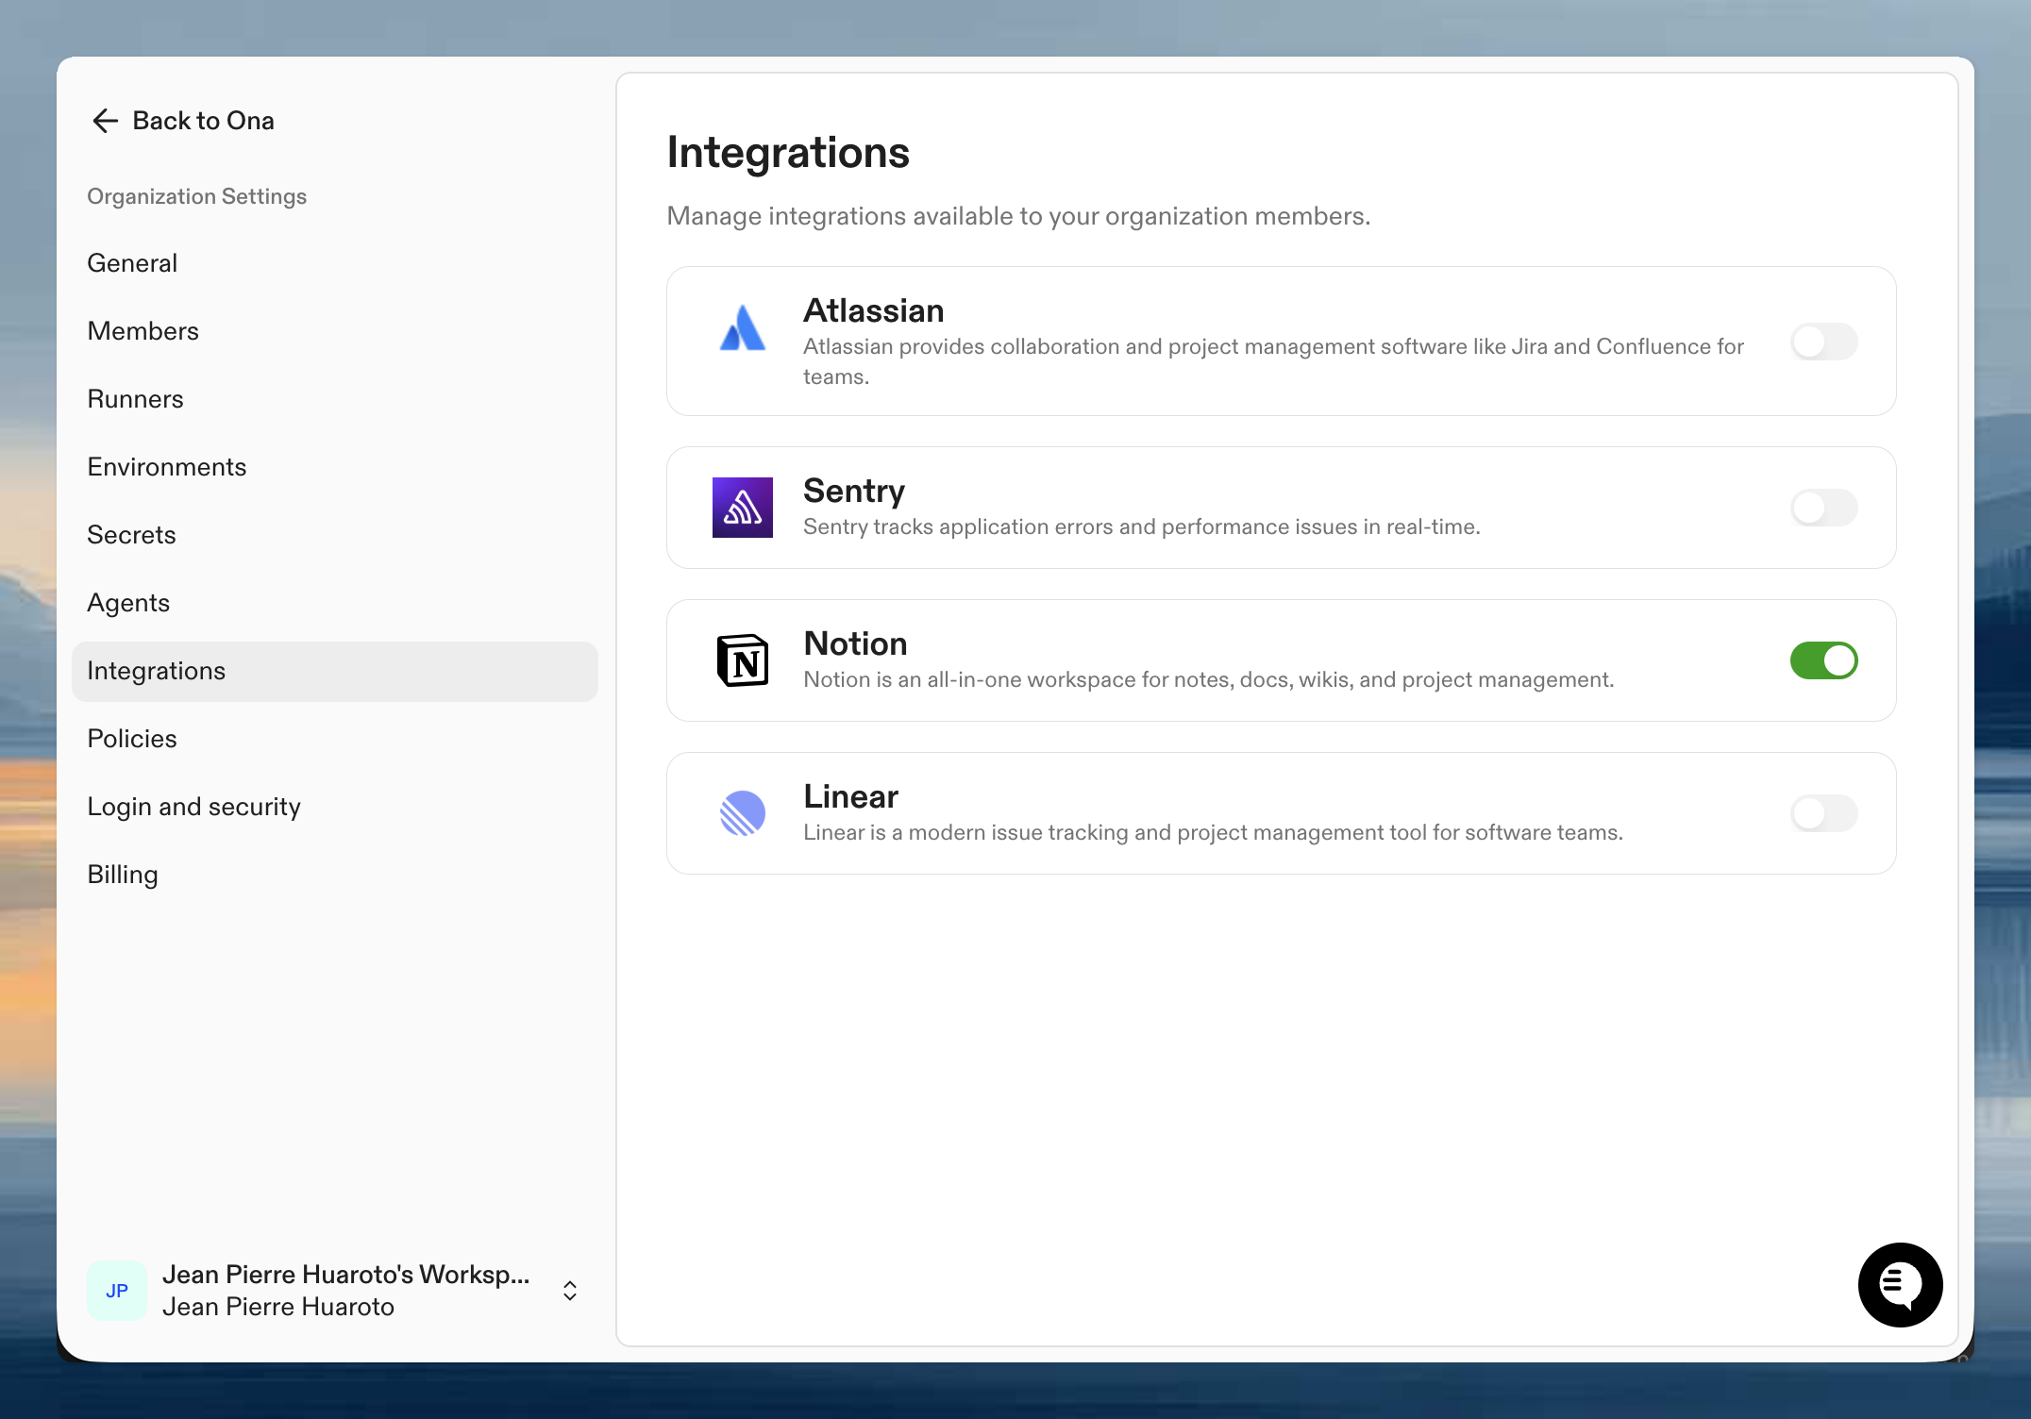Go to the Billing settings page
This screenshot has width=2031, height=1419.
(122, 875)
